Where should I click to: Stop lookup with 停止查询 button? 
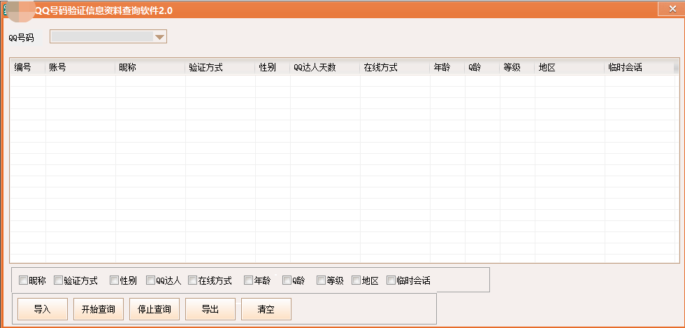pos(154,309)
